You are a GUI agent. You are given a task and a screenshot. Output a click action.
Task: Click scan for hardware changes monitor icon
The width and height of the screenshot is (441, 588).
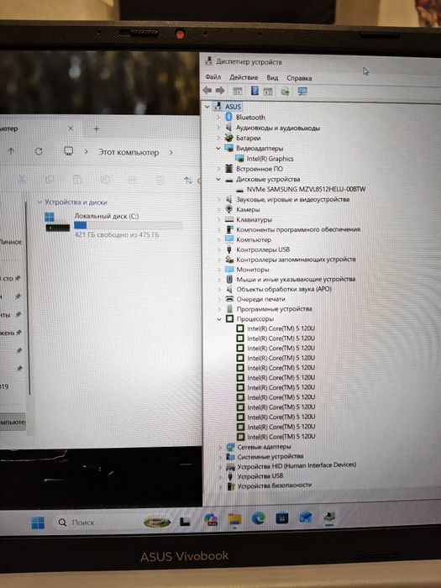(x=302, y=91)
